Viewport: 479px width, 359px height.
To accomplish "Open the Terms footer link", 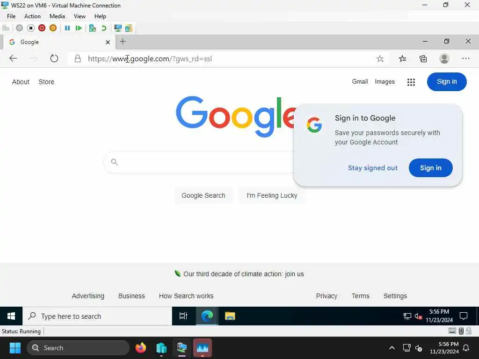I will (x=360, y=296).
